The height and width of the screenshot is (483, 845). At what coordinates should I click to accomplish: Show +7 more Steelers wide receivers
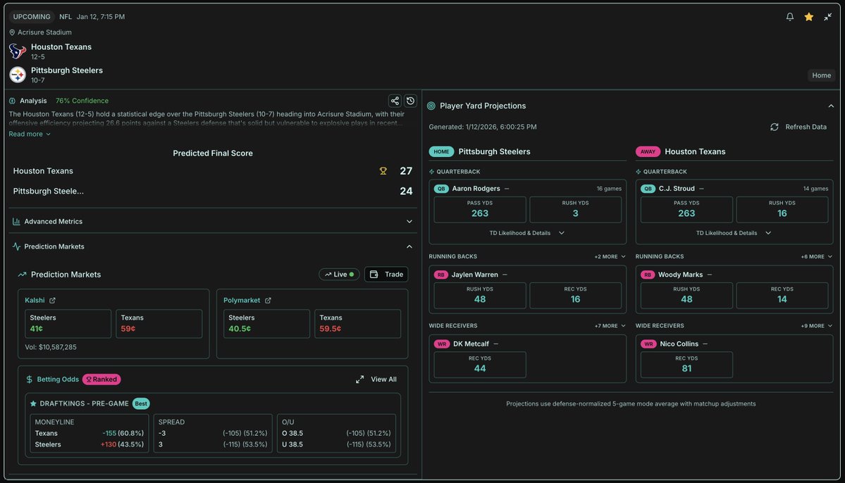point(610,326)
